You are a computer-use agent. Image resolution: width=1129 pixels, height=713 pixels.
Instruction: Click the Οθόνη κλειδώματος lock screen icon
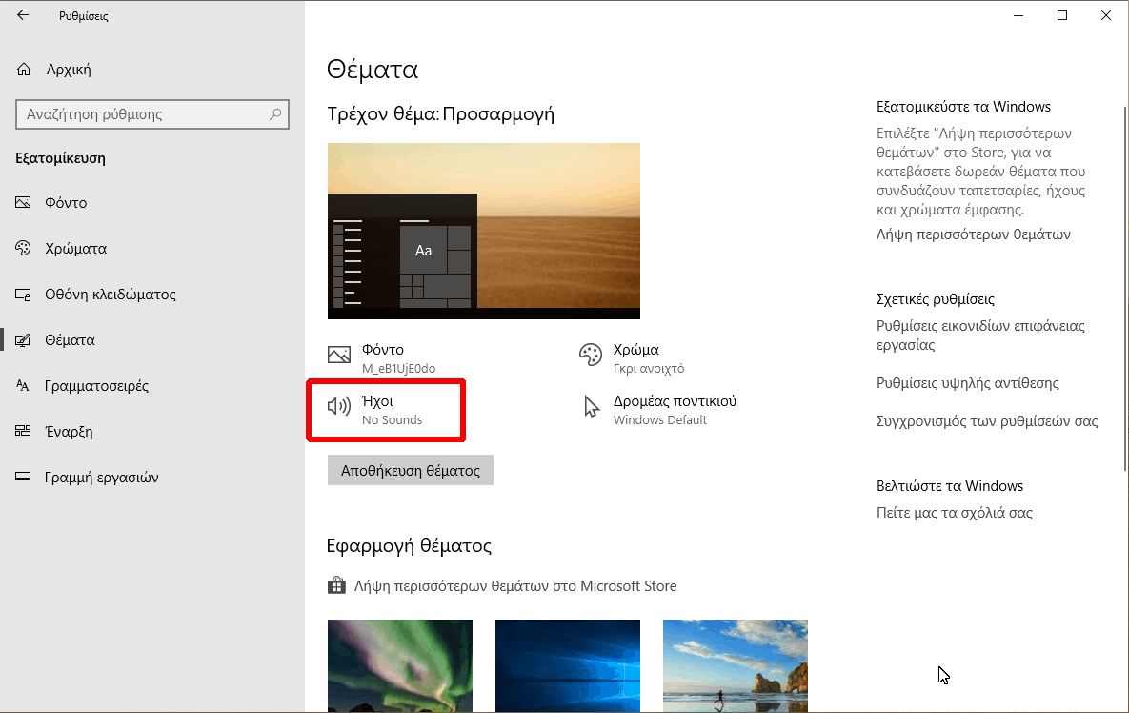point(23,295)
